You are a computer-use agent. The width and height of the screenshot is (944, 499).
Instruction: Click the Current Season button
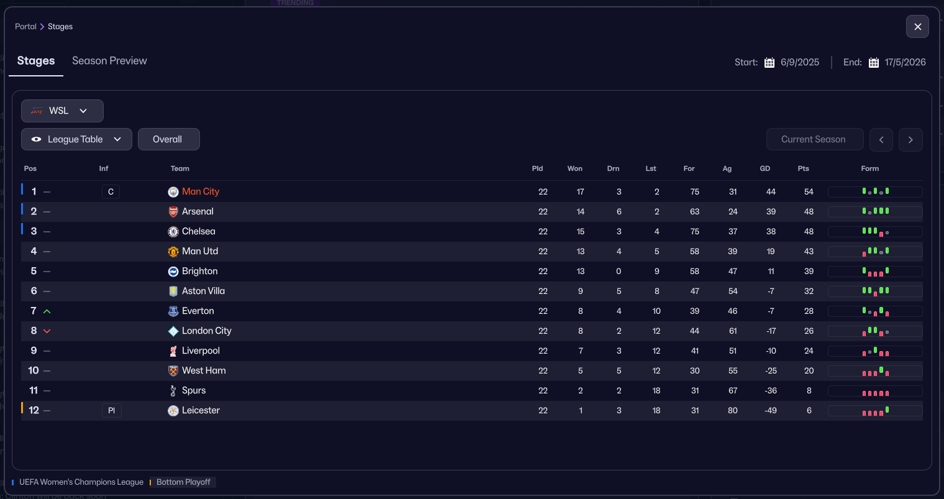pyautogui.click(x=814, y=139)
